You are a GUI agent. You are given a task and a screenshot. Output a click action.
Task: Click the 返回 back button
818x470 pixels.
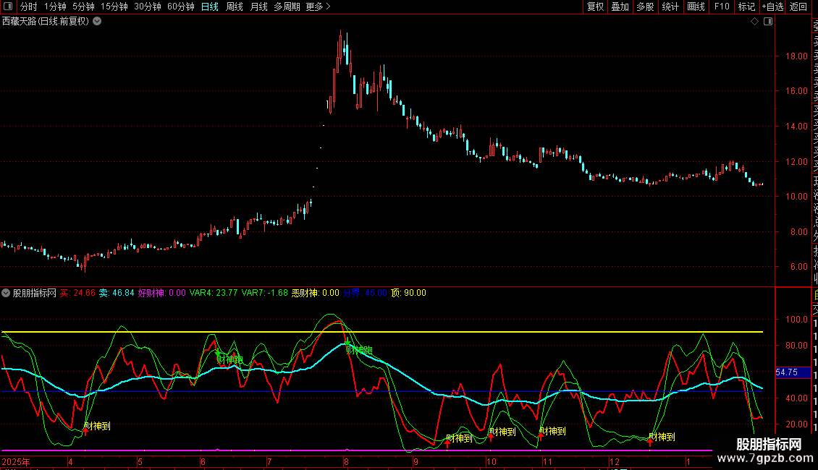click(x=798, y=7)
